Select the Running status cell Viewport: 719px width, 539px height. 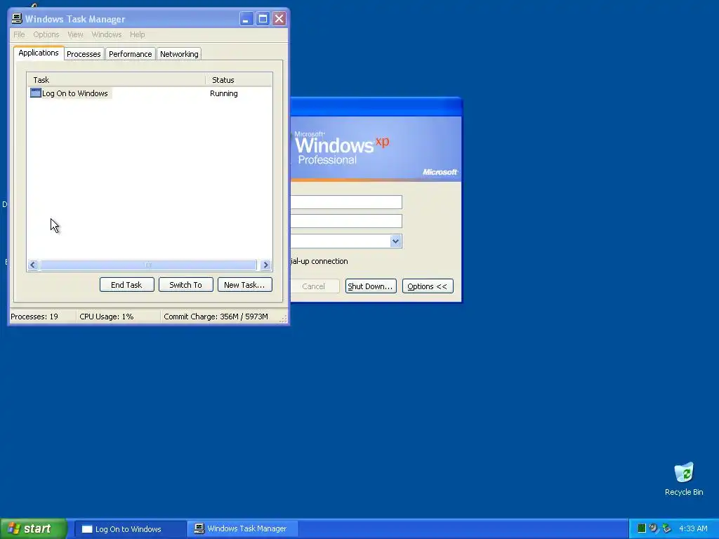pyautogui.click(x=224, y=93)
